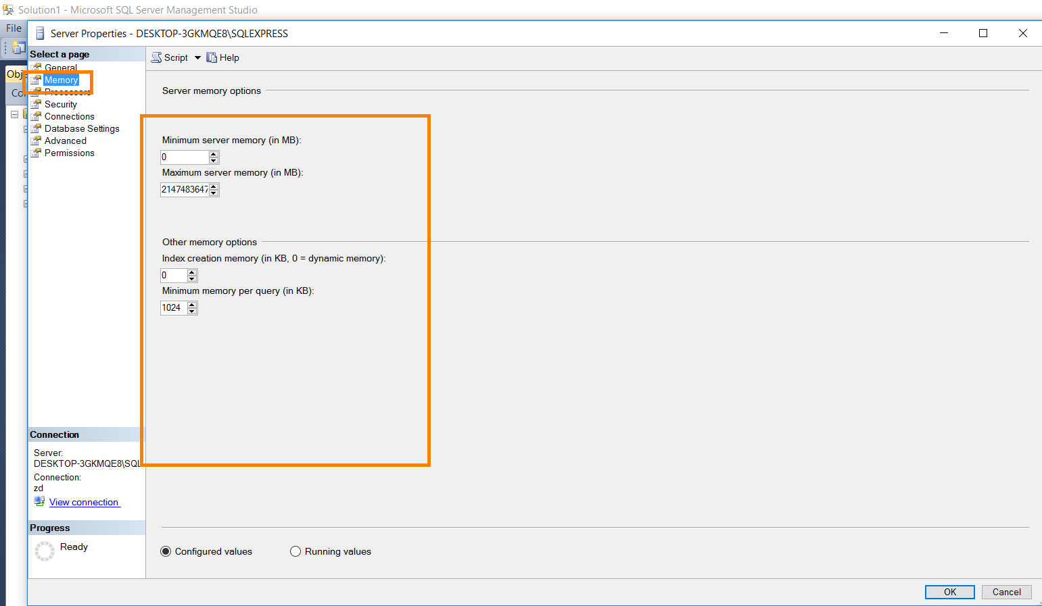This screenshot has height=606, width=1042.
Task: Select the Running values radio button
Action: [295, 551]
